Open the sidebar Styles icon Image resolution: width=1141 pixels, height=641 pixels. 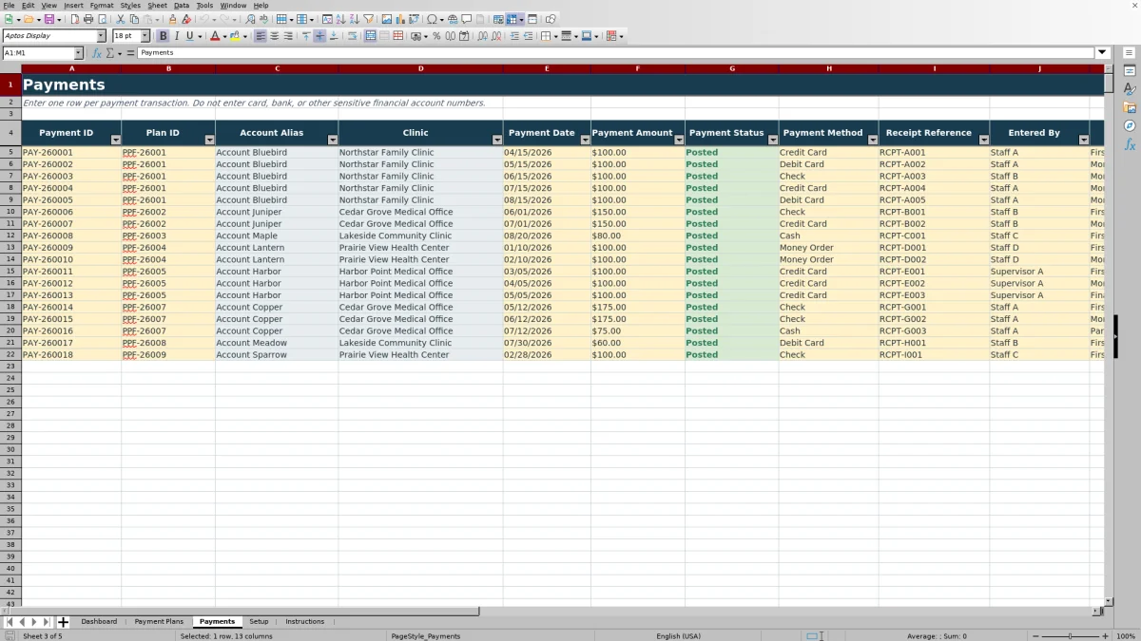(1130, 89)
